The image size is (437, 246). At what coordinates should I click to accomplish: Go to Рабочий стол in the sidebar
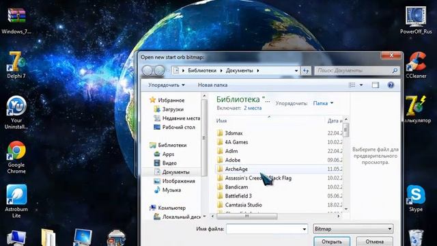coord(179,127)
